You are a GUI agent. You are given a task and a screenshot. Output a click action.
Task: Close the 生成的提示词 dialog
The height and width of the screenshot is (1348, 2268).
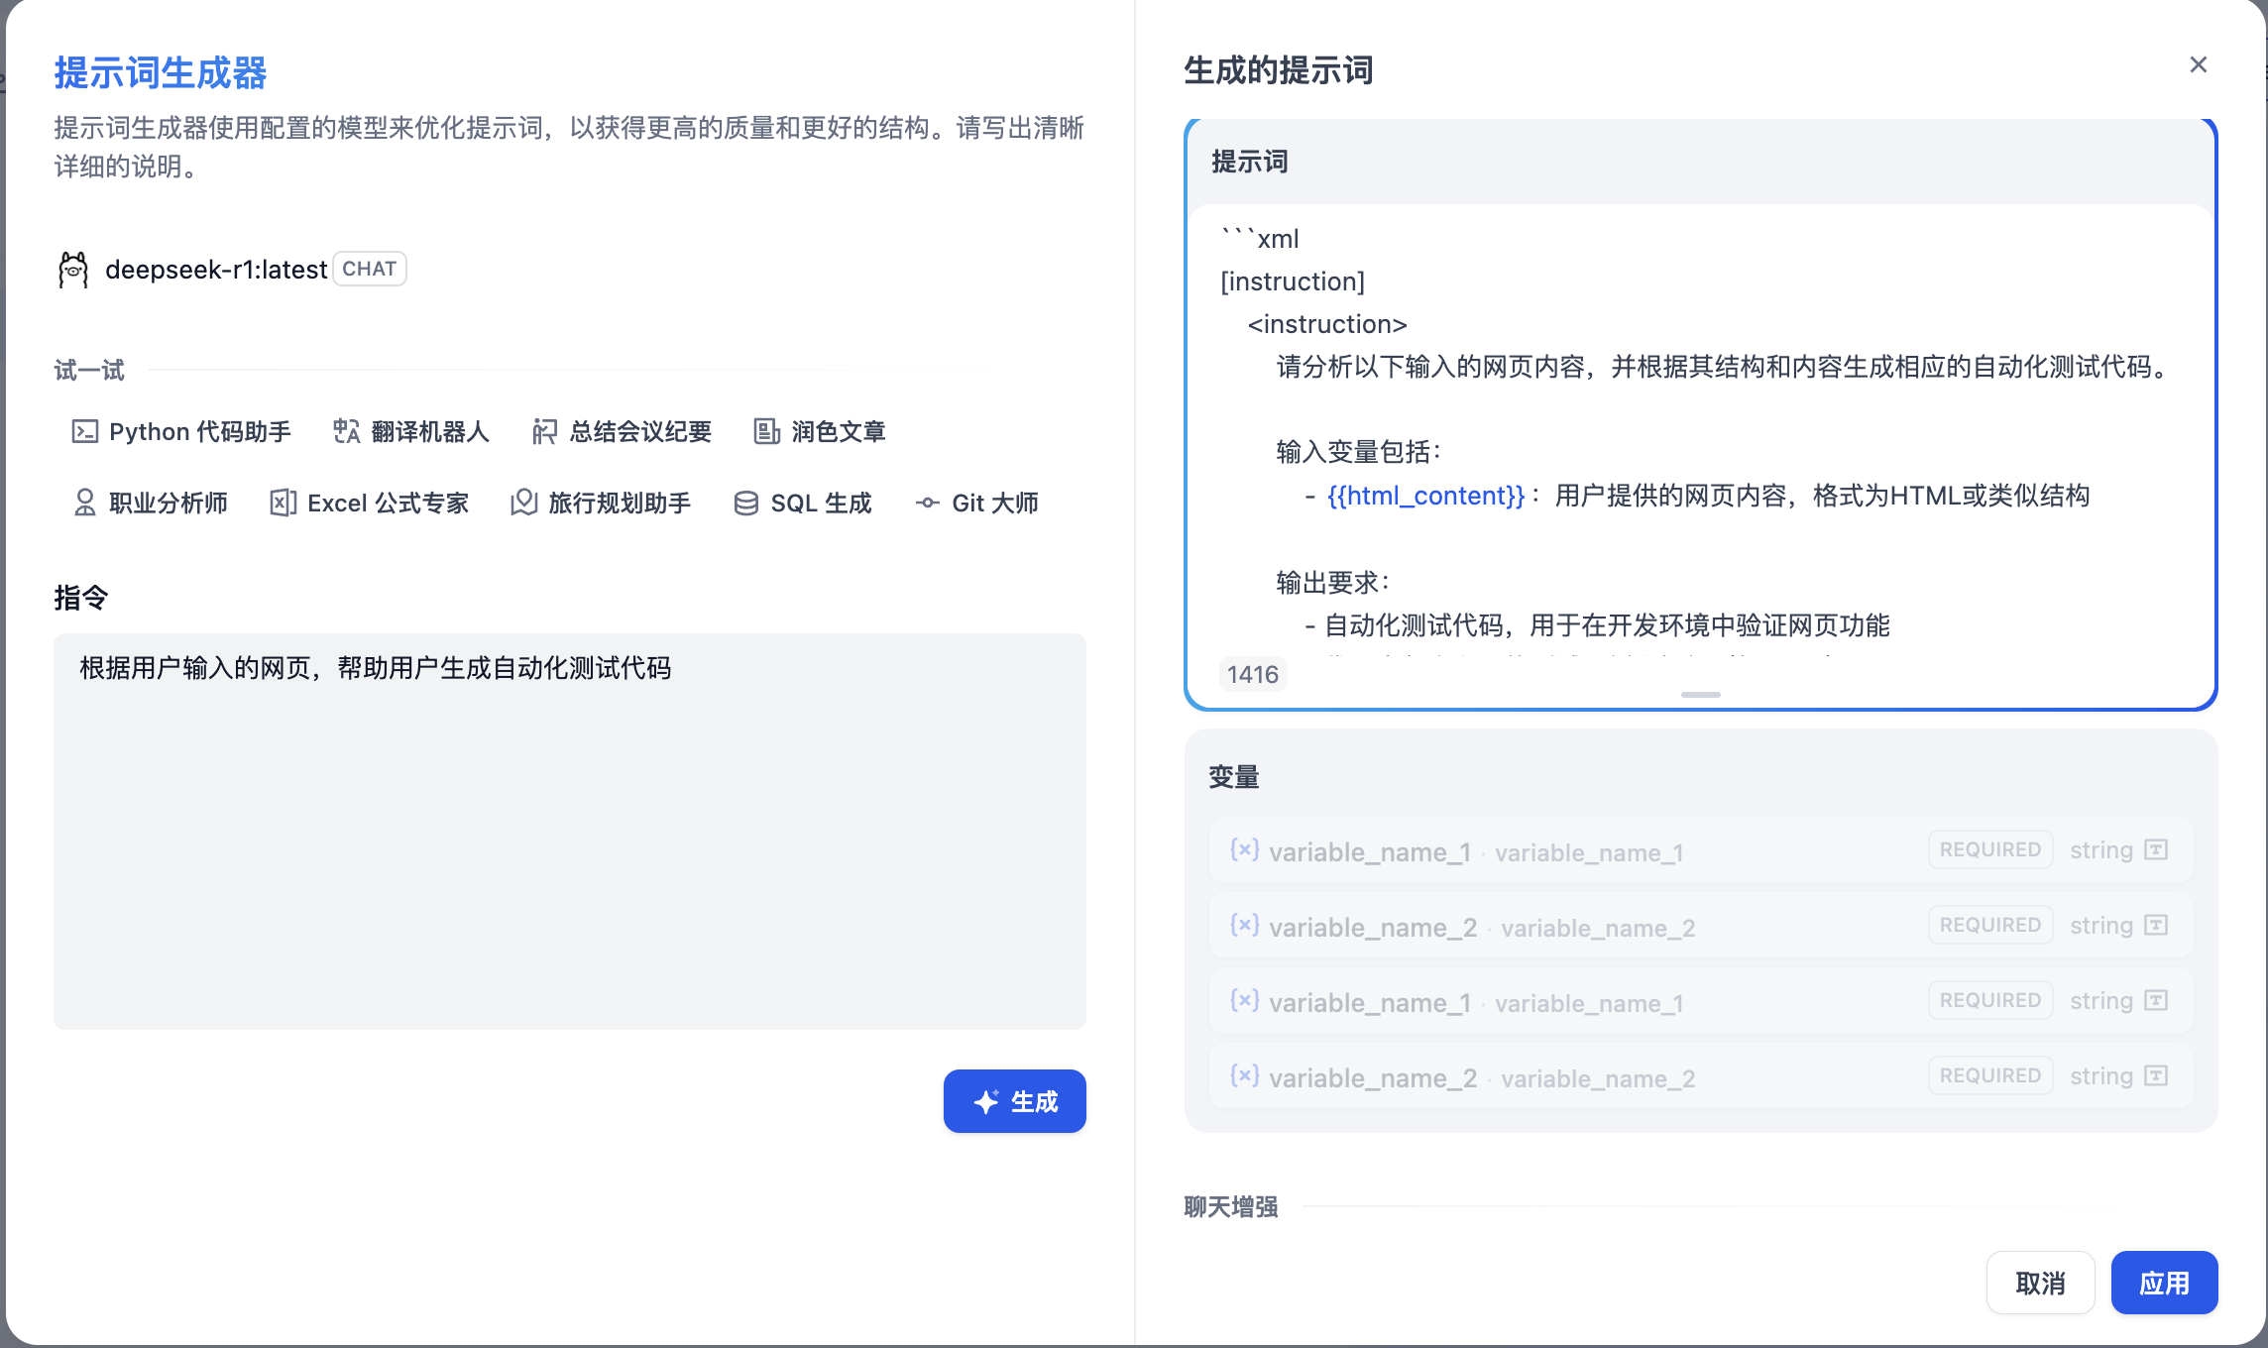(x=2198, y=65)
